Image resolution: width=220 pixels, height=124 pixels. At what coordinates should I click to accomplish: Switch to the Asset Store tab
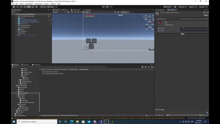tap(76, 10)
